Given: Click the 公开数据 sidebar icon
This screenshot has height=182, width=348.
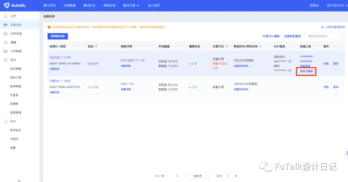Looking at the screenshot, I should 5,51.
